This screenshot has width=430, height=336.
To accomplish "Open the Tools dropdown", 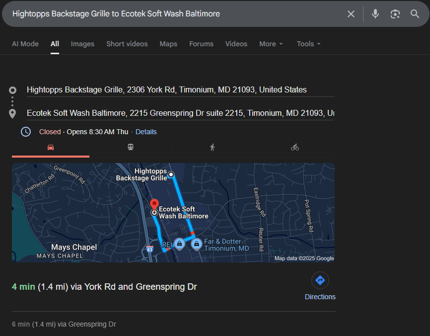I will (x=308, y=44).
